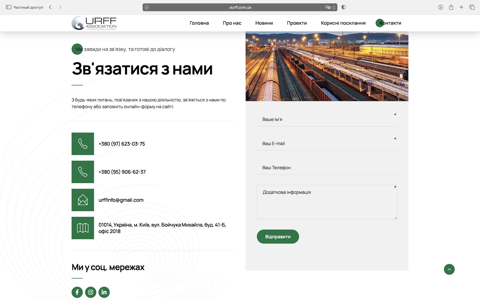Viewport: 480px width, 300px height.
Task: Toggle the Safari sidebar icon
Action: tap(8, 7)
